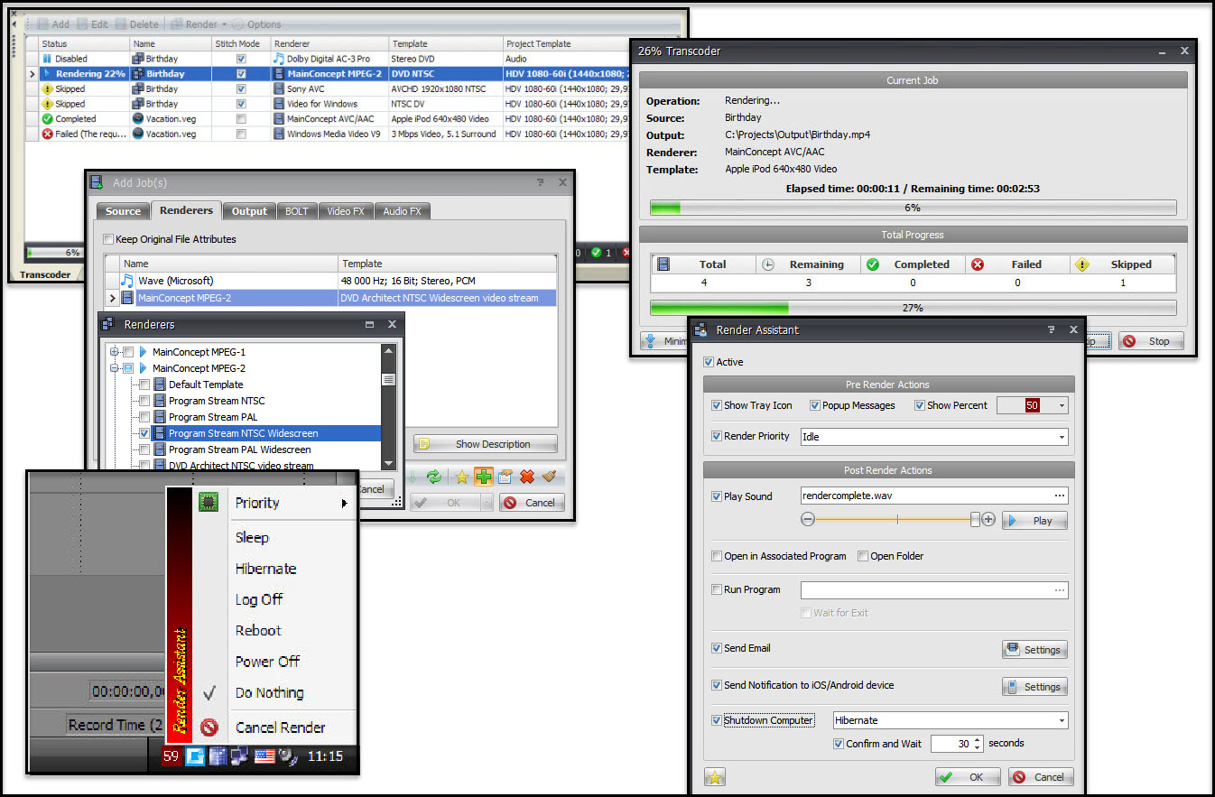Enable the Open Folder checkbox

(863, 556)
